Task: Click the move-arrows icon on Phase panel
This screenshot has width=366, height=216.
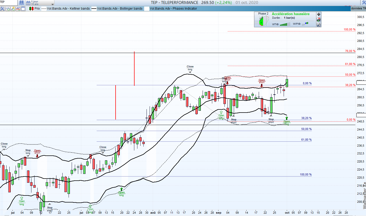Action: (x=319, y=14)
